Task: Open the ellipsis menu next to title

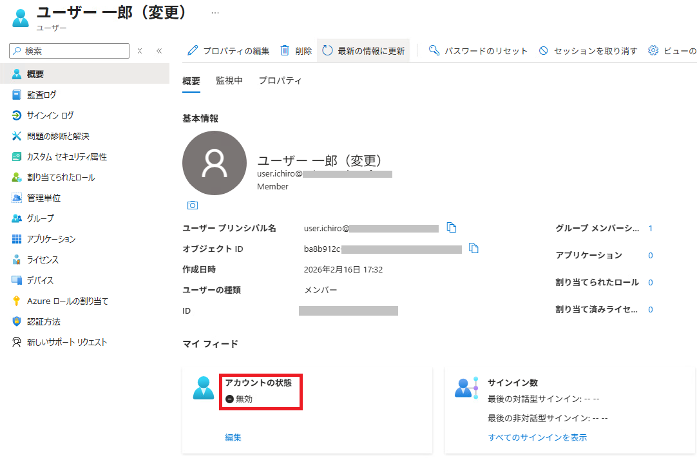Action: coord(215,13)
